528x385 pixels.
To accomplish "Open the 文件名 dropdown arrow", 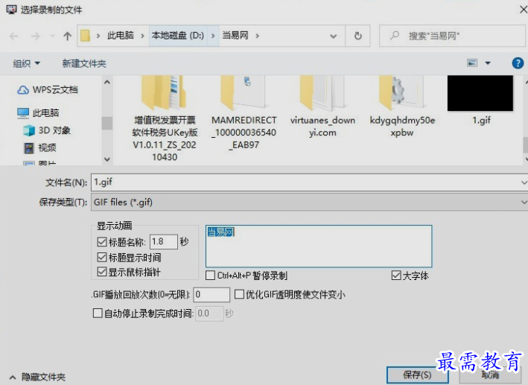I will (x=524, y=182).
